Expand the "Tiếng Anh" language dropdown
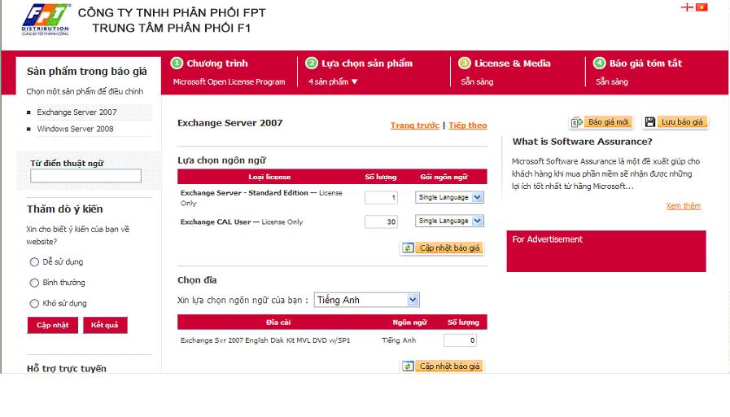This screenshot has width=730, height=417. [x=413, y=301]
